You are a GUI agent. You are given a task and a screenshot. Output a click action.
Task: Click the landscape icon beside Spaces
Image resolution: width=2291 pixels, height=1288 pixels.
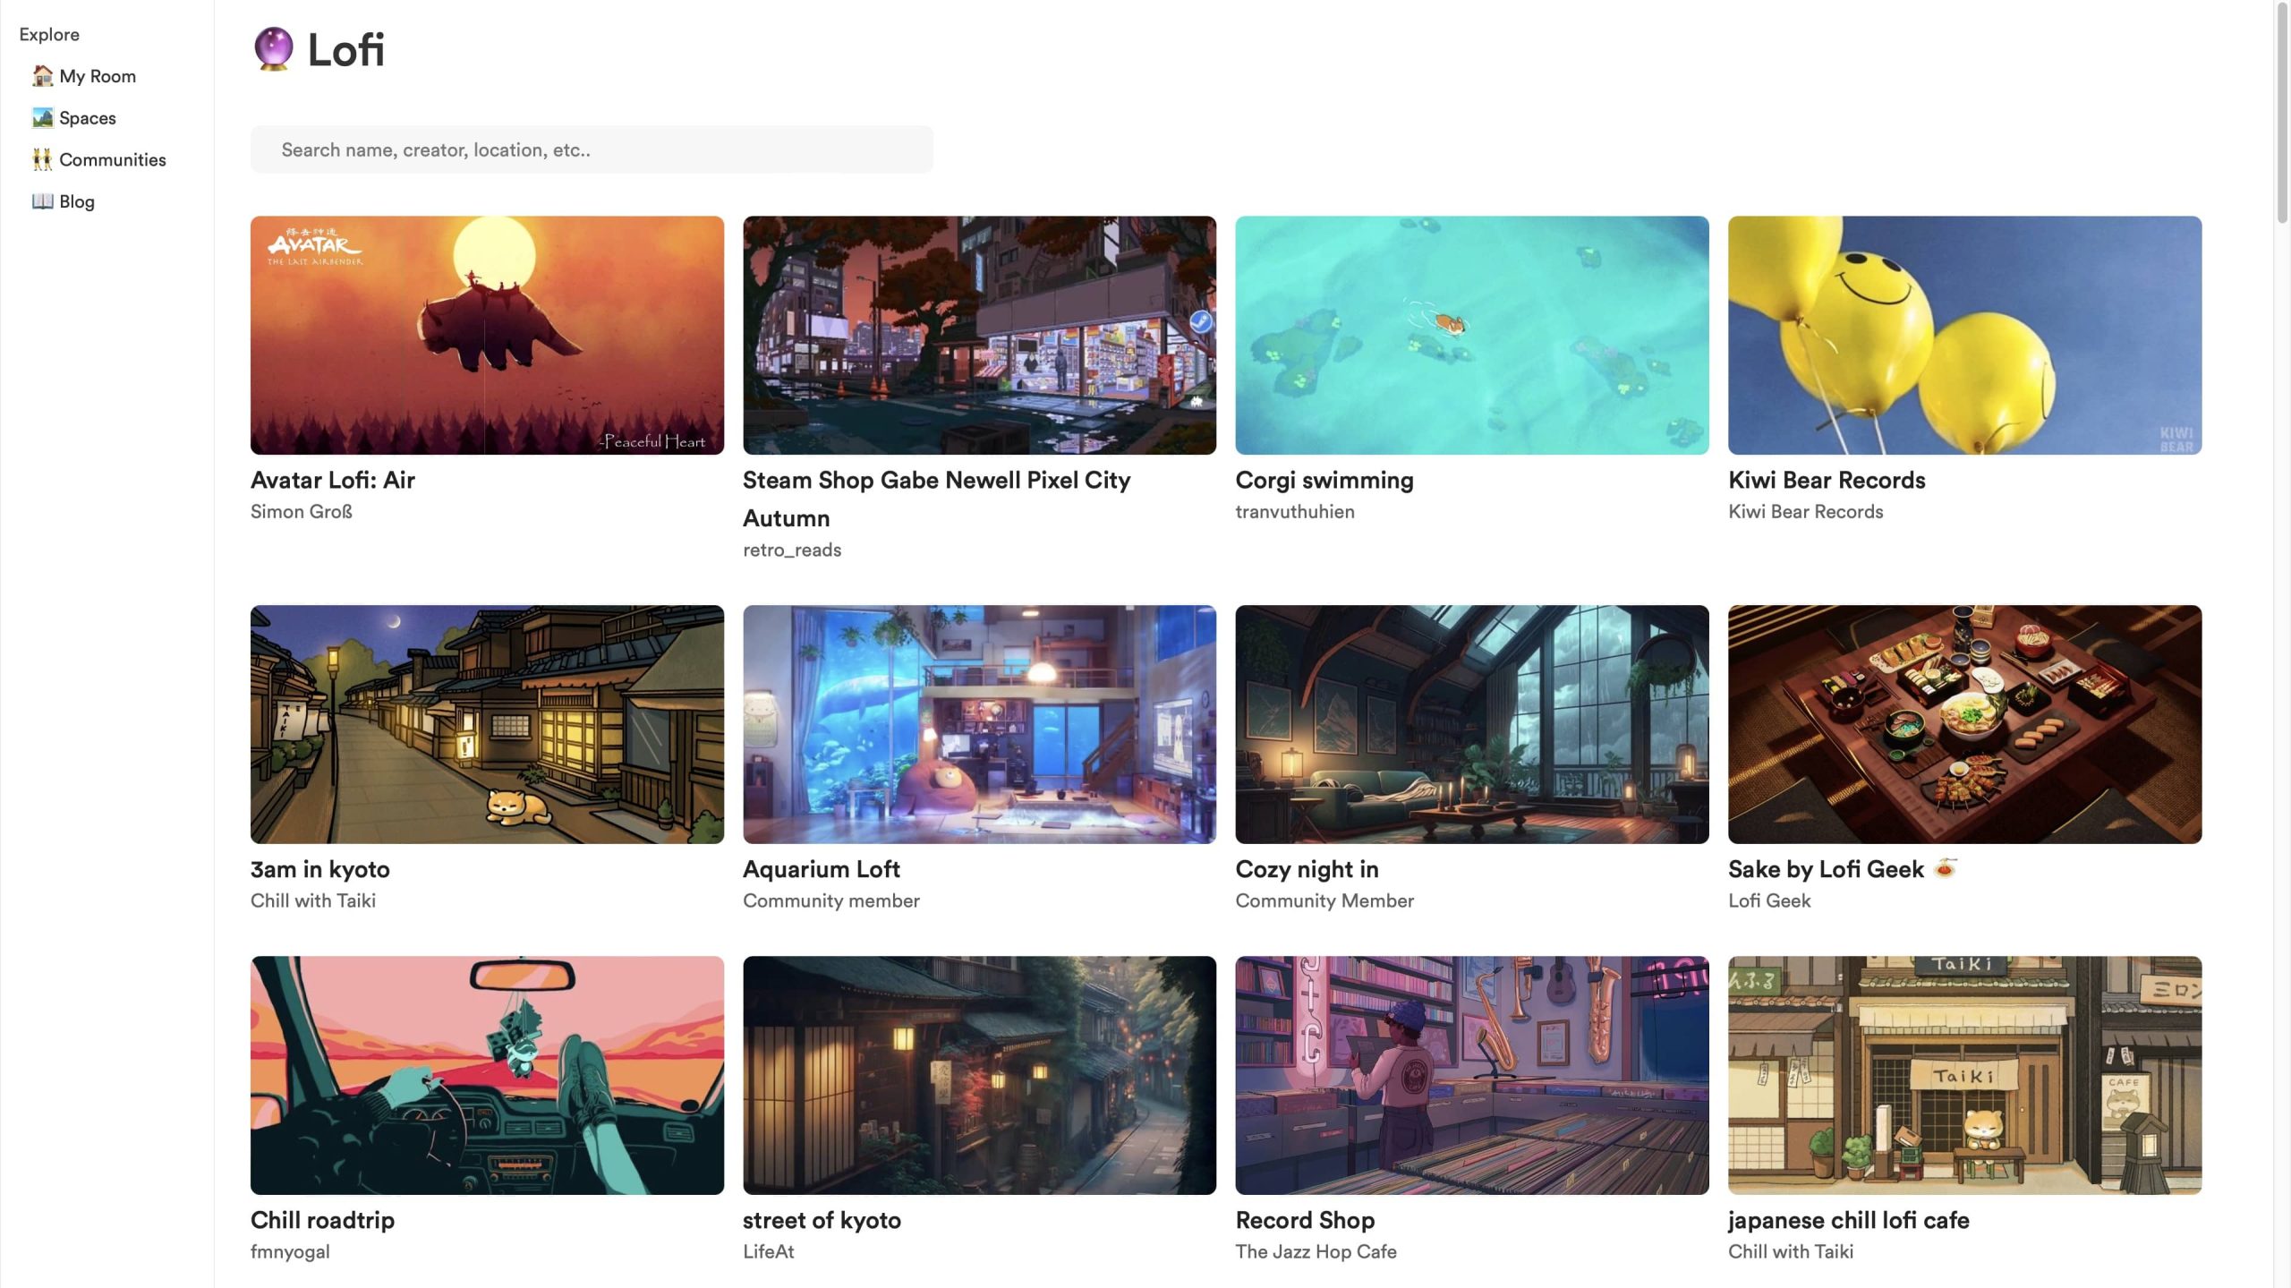(x=42, y=117)
